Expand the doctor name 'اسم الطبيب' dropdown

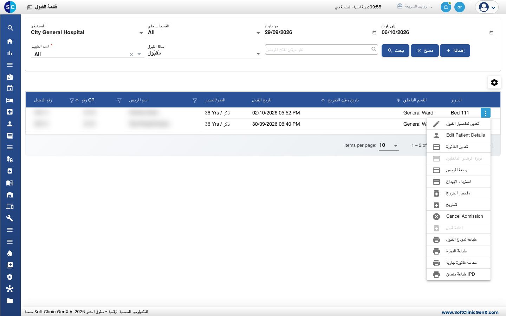[139, 54]
